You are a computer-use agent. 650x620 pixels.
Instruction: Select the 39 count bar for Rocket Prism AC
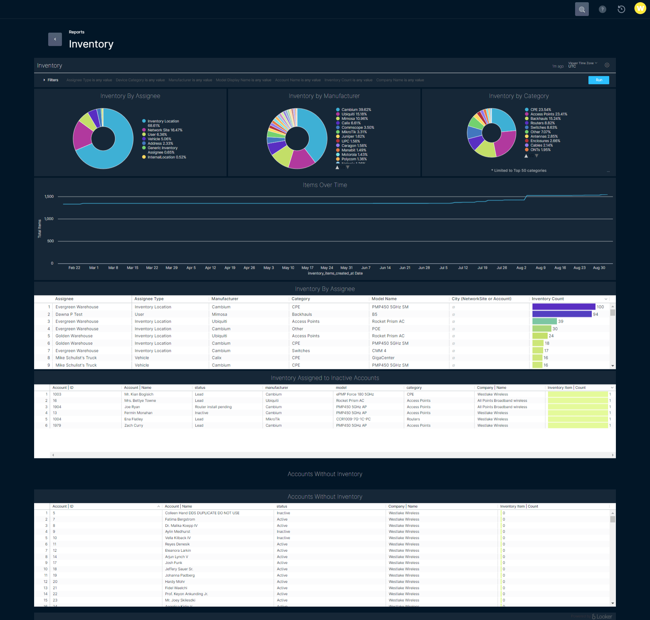click(544, 321)
